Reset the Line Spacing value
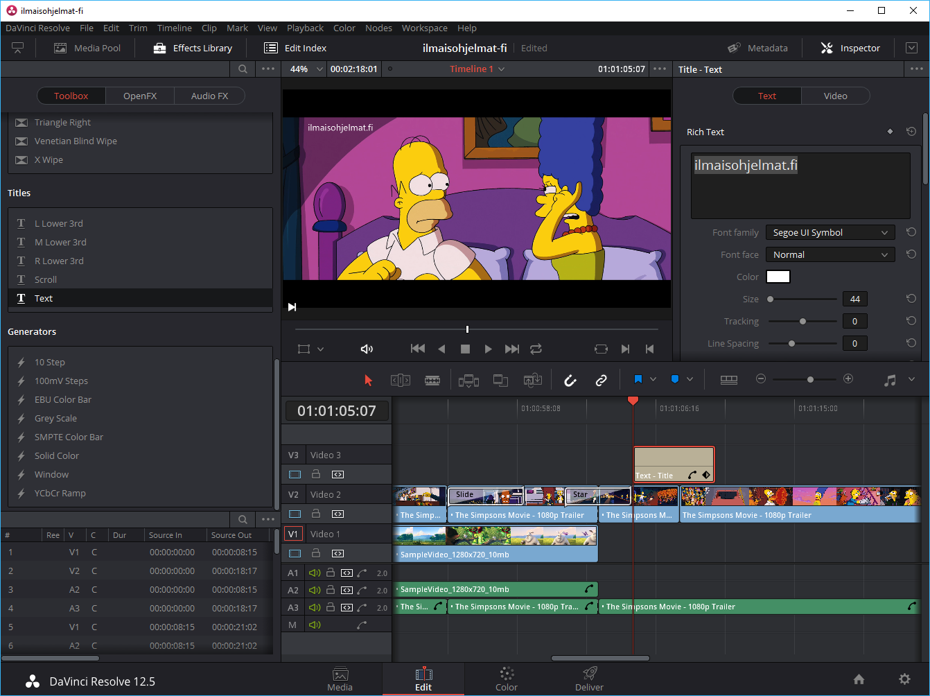The height and width of the screenshot is (696, 930). coord(911,343)
